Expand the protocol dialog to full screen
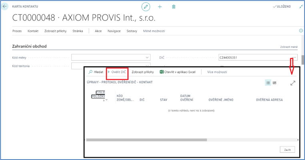This screenshot has width=305, height=160. 293,83
